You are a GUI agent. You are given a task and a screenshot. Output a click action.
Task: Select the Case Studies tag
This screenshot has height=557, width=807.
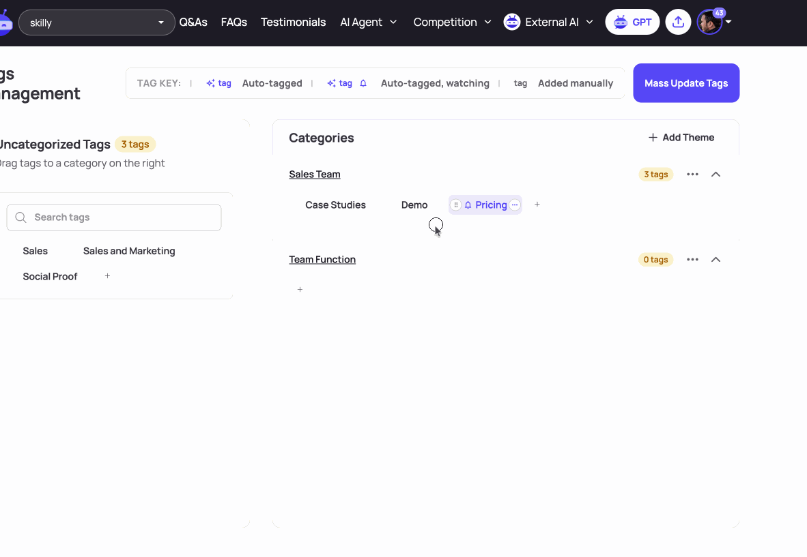(335, 205)
